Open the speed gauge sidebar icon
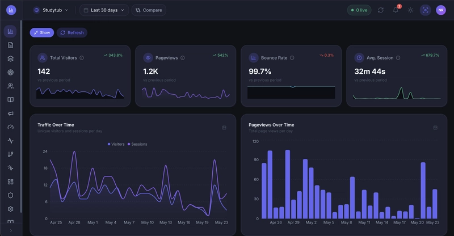Viewport: 454px width, 236px height. 10,127
